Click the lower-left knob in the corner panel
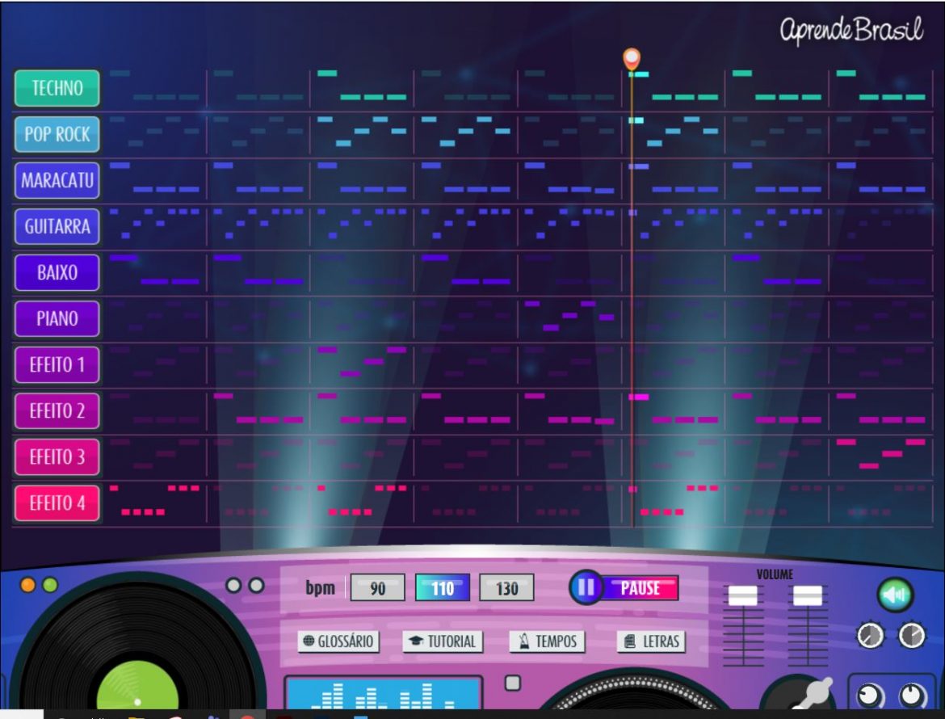This screenshot has width=945, height=719. 870,696
